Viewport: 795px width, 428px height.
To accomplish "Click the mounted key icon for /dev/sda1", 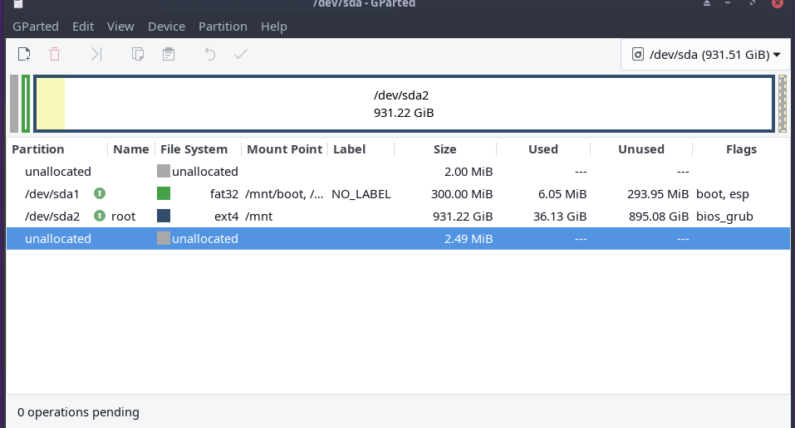I will click(x=99, y=194).
